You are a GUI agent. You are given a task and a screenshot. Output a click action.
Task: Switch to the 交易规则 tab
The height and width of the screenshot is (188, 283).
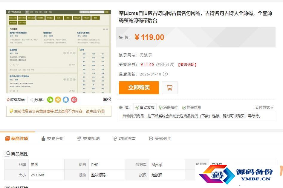click(x=88, y=138)
